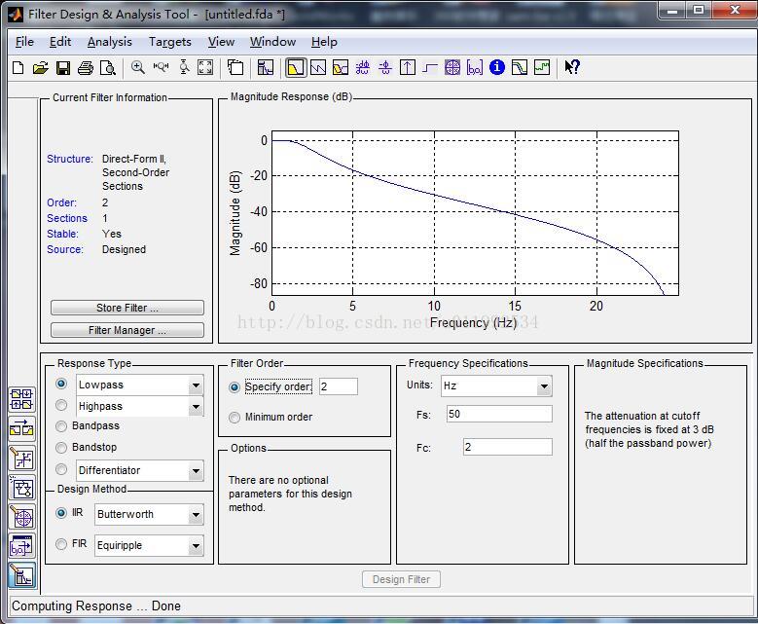The width and height of the screenshot is (758, 624).
Task: Open Set Quantization Parameters sidebar panel
Action: click(x=21, y=459)
